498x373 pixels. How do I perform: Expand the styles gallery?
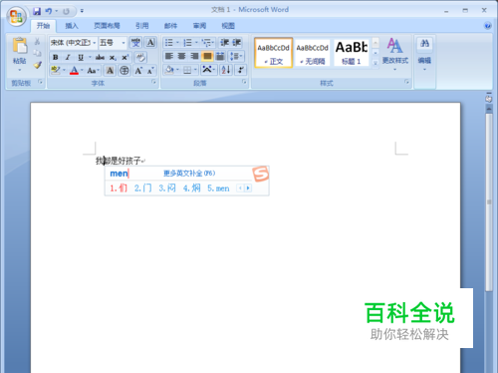(x=375, y=63)
